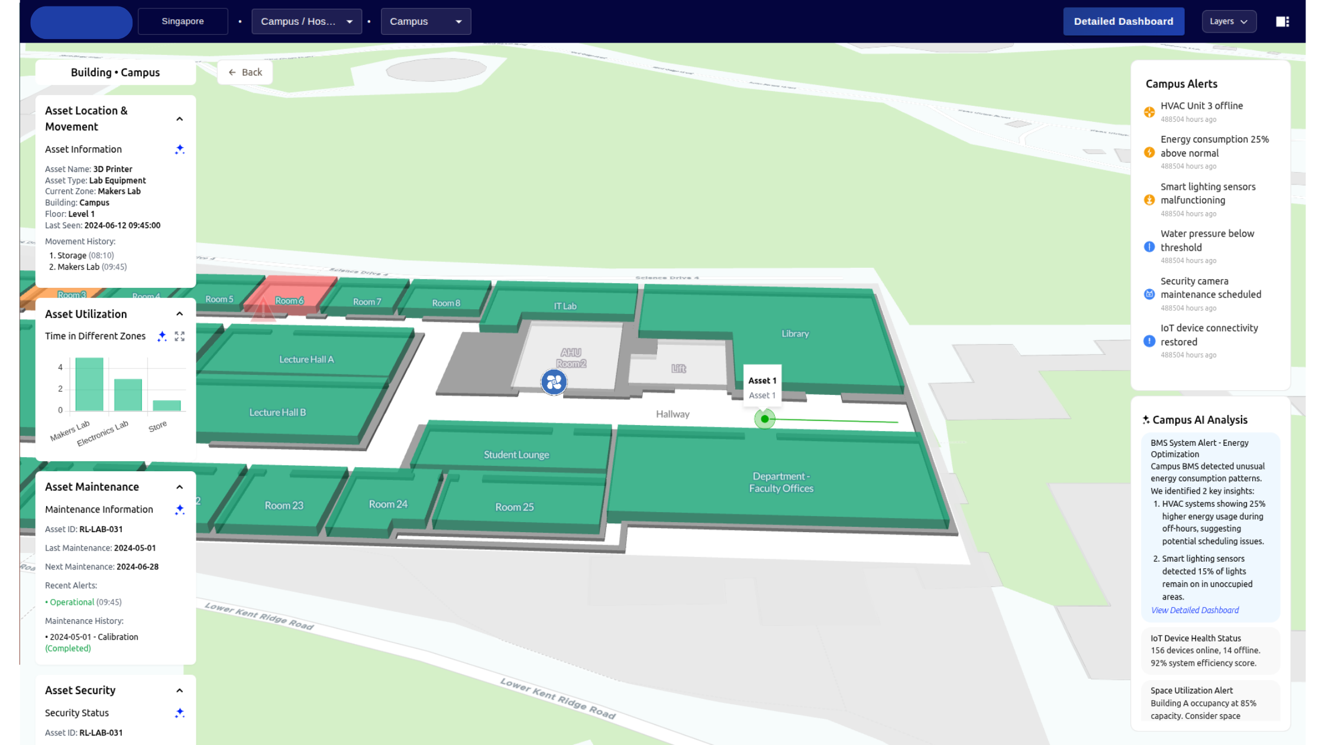Image resolution: width=1325 pixels, height=745 pixels.
Task: Click the AI sparkle icon beside Security Status
Action: [x=180, y=713]
